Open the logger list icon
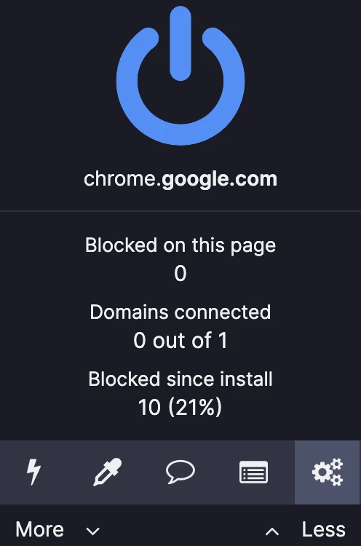The width and height of the screenshot is (361, 546). (x=254, y=472)
